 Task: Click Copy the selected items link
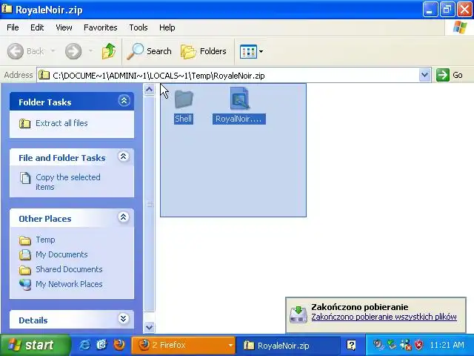click(x=68, y=182)
